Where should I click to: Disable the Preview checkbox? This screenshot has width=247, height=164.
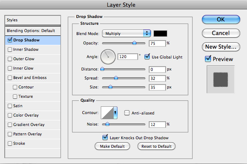click(208, 59)
